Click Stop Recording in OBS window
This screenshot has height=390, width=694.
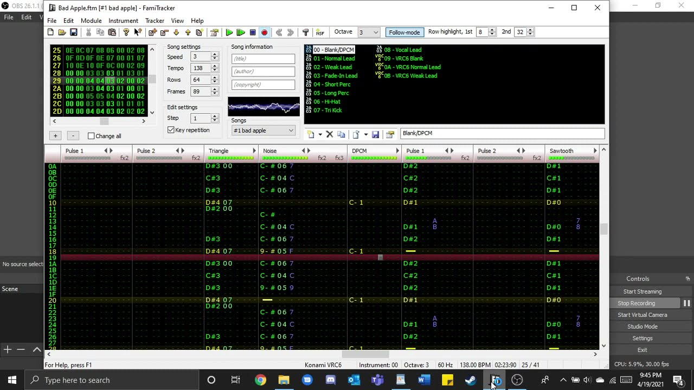637,303
